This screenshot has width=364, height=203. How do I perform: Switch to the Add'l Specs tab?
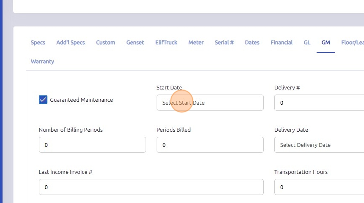(71, 43)
